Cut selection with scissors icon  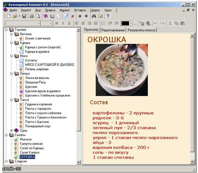tap(170, 23)
